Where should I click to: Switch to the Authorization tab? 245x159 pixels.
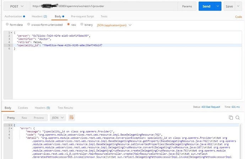point(15,16)
